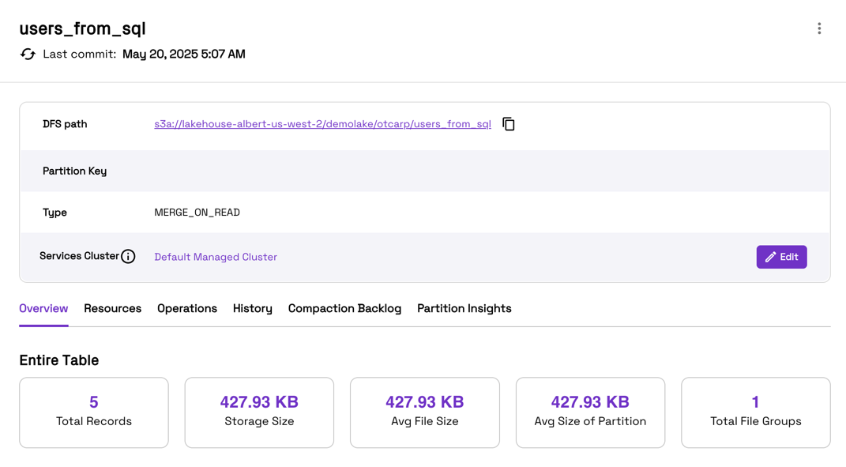Click the MERGE_ON_READ type value

(x=197, y=213)
